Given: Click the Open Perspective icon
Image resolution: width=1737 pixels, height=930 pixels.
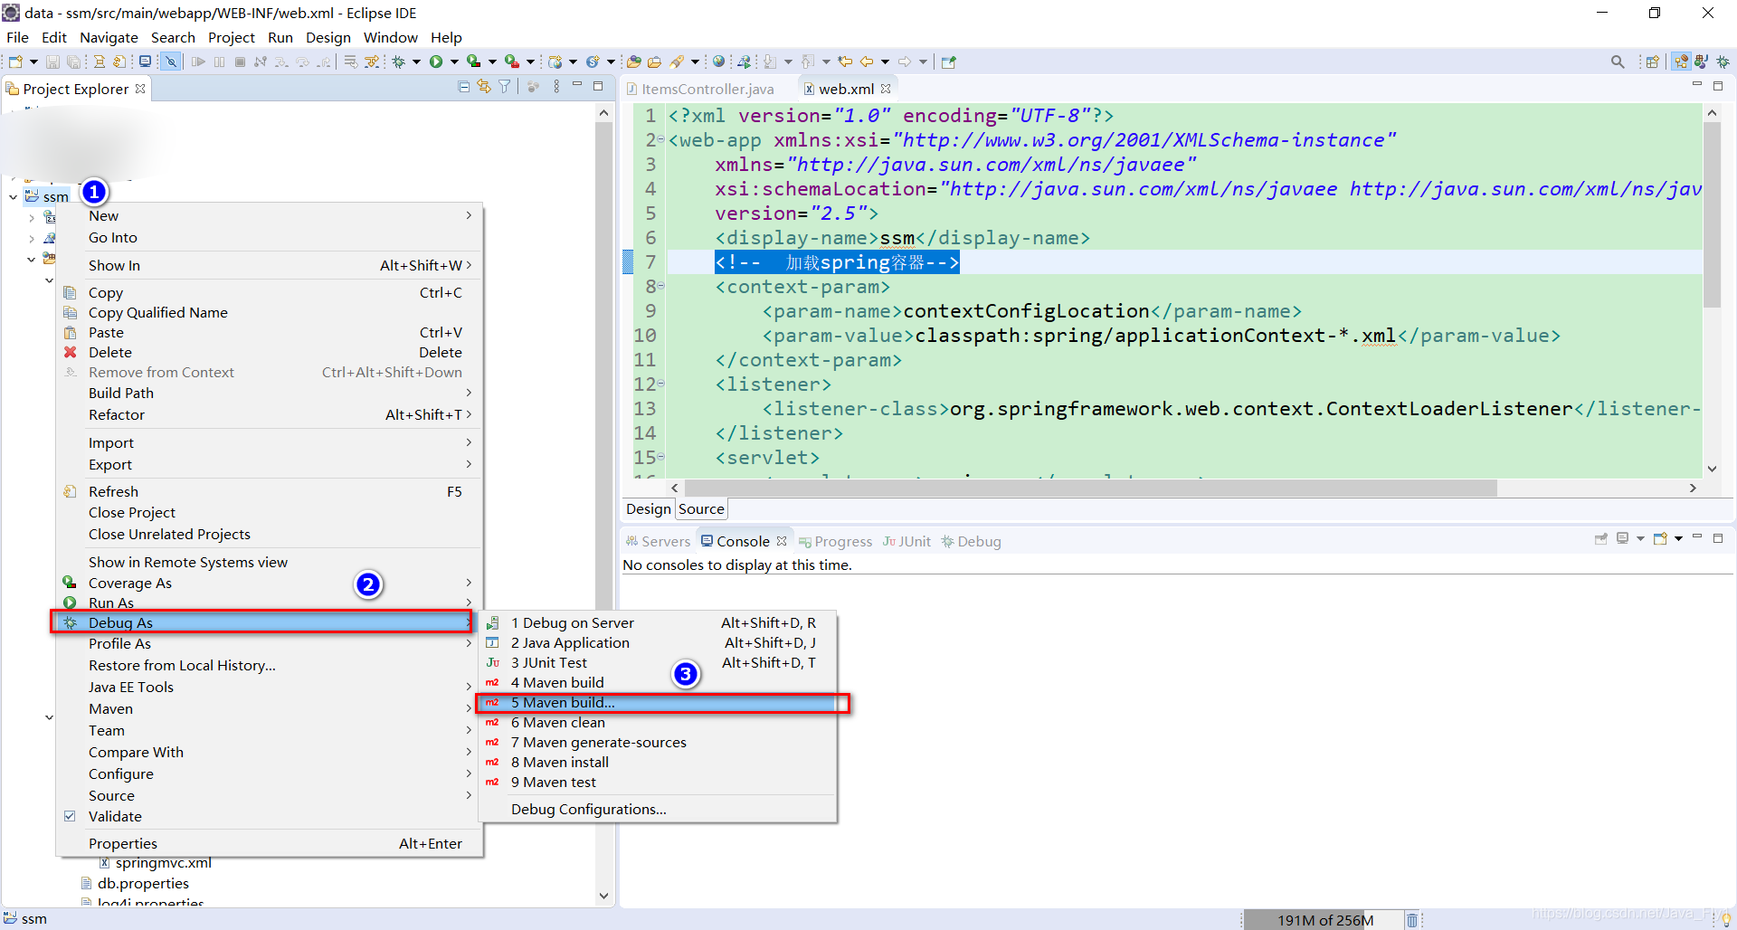Looking at the screenshot, I should 1653,62.
